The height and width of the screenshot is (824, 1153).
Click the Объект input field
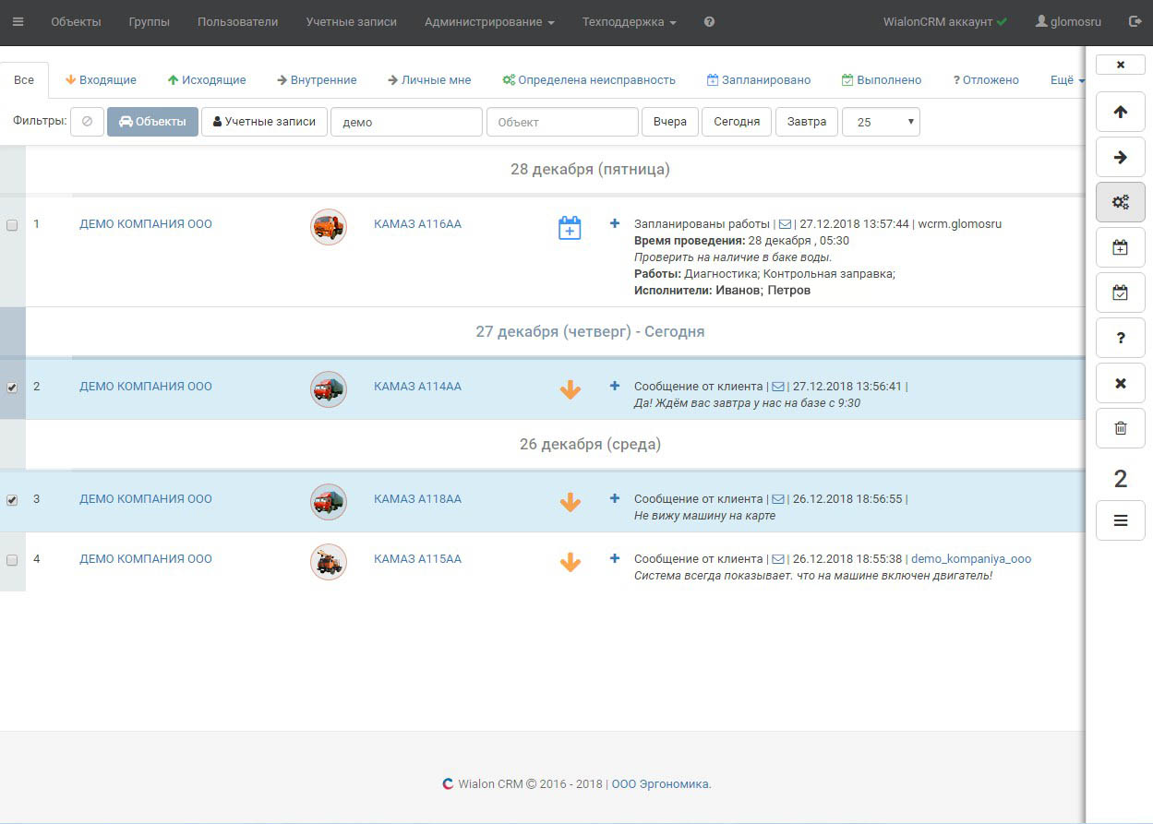tap(562, 122)
